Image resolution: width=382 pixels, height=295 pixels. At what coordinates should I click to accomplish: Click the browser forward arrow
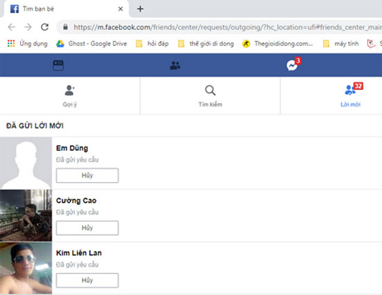[x=28, y=27]
